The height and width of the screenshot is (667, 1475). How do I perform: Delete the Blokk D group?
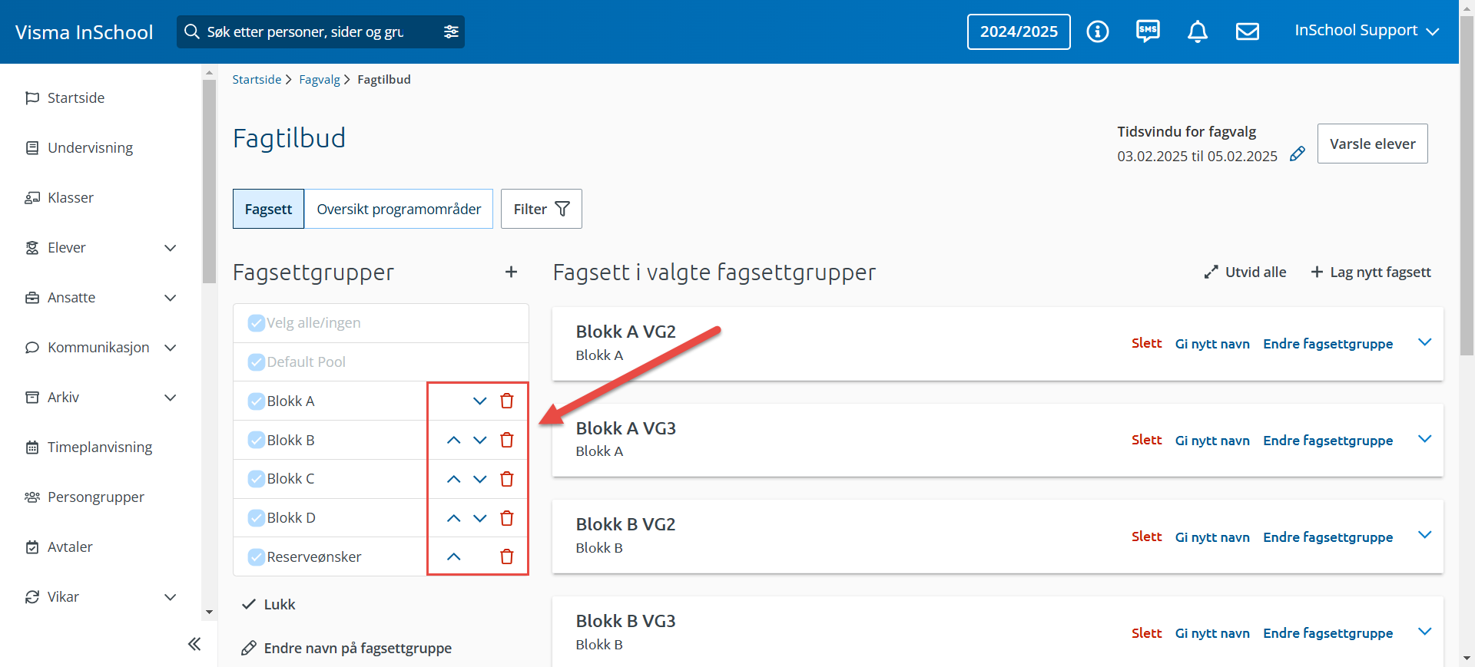[507, 518]
